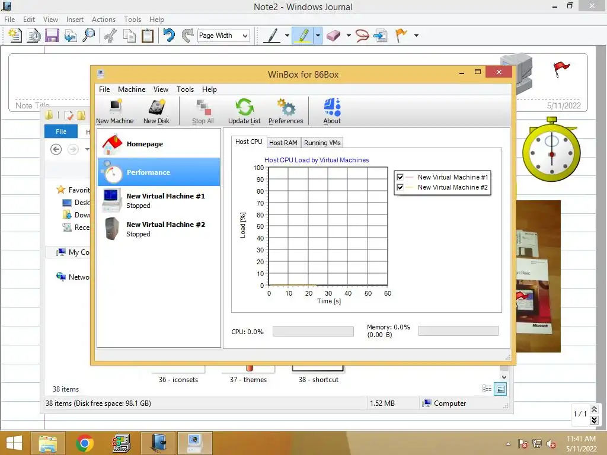Toggle New Virtual Machine #2 legend checkbox
607x455 pixels.
coord(400,187)
